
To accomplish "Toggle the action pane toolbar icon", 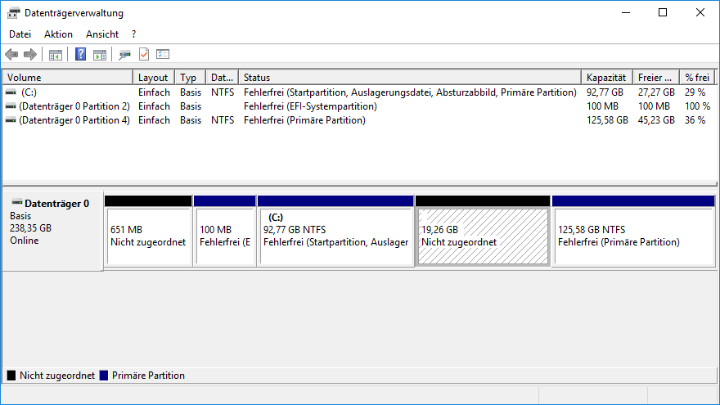I will tap(100, 55).
